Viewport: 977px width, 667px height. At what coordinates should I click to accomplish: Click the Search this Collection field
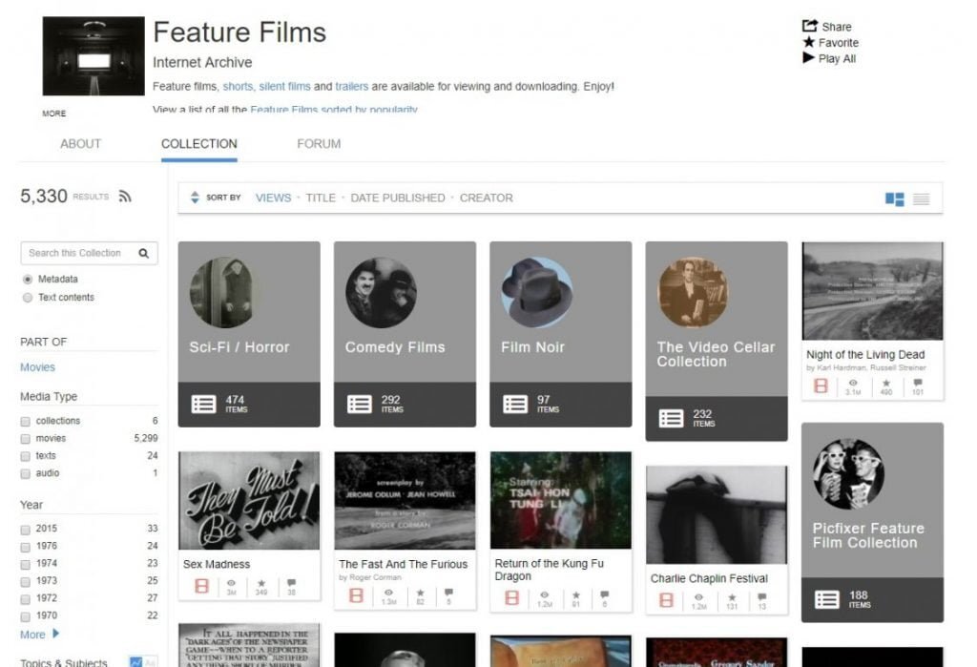89,253
